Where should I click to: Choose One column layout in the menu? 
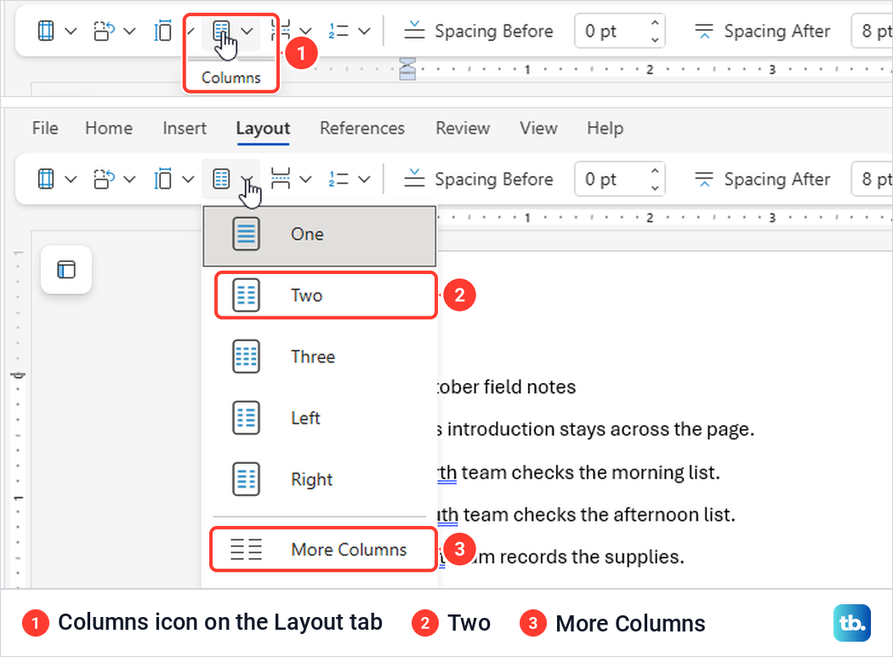pos(320,234)
